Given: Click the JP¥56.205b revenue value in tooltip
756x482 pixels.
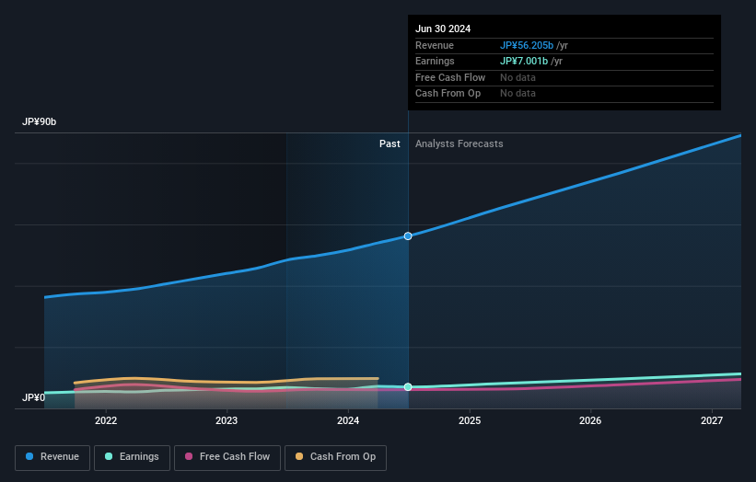Looking at the screenshot, I should click(527, 45).
